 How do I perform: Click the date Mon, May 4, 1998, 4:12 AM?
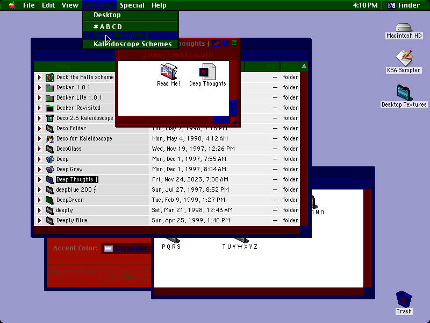[x=190, y=139]
